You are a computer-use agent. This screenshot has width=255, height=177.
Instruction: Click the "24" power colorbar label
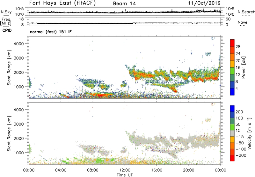pos(238,54)
